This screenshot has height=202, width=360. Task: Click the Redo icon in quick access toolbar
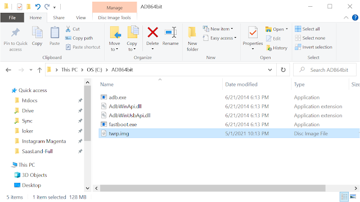point(47,7)
